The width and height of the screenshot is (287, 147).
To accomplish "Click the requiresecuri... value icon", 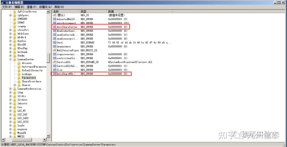I will pos(54,54).
